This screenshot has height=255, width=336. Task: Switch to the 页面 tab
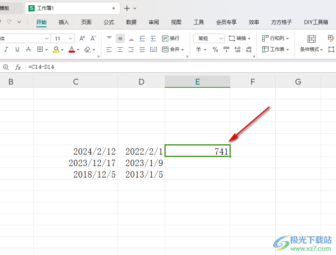tap(86, 22)
